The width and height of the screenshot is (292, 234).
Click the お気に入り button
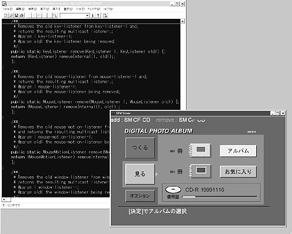point(238,172)
